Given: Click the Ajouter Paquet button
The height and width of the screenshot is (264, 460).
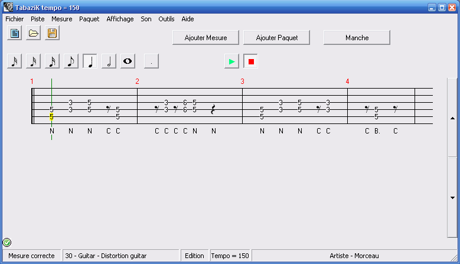Looking at the screenshot, I should pos(276,38).
